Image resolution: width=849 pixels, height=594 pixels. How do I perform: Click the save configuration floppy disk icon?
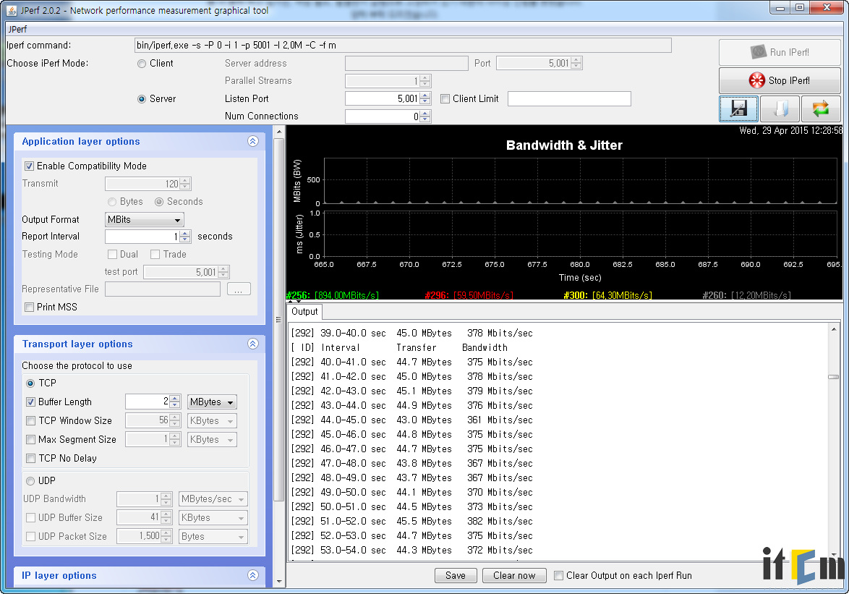coord(738,109)
